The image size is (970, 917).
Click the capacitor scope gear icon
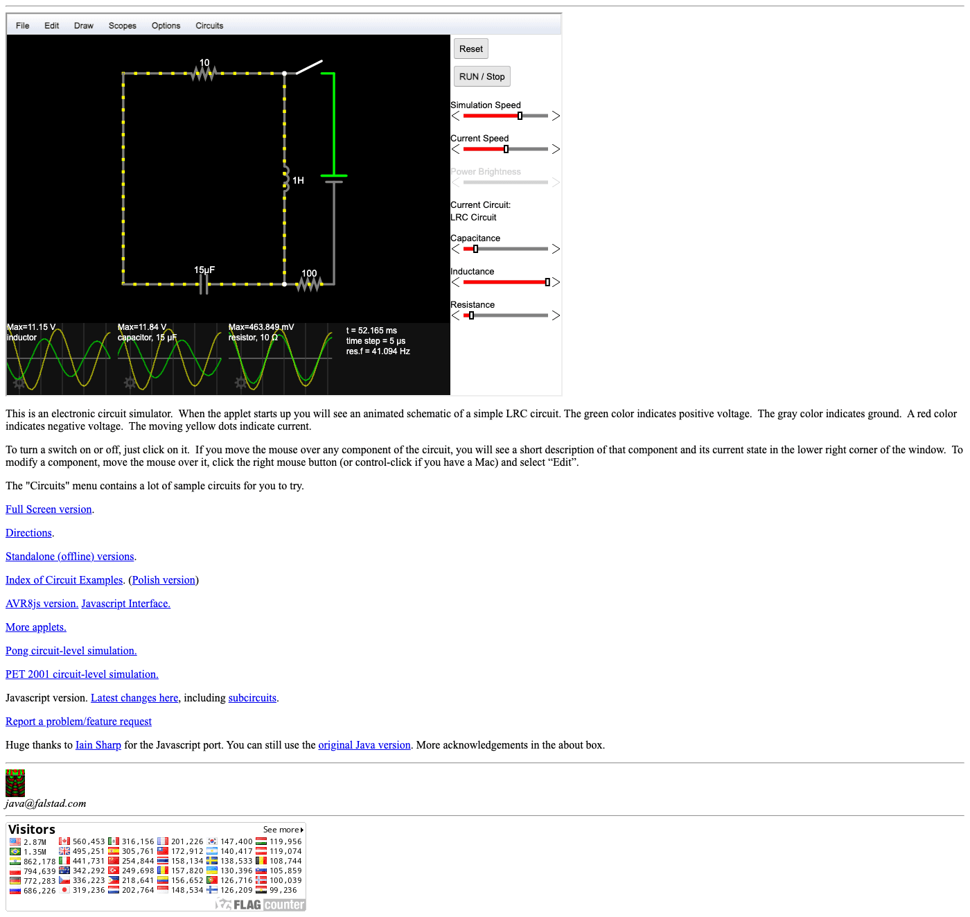(x=130, y=383)
